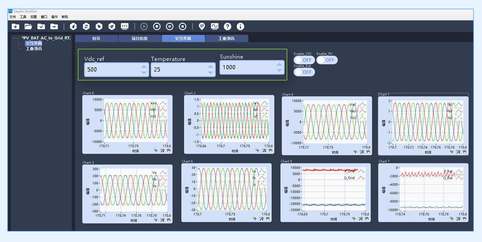This screenshot has width=482, height=242.
Task: Decrease Temperature with the down arrow
Action: [x=211, y=73]
